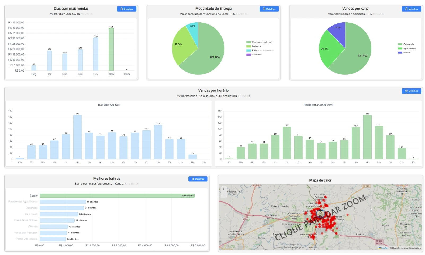The width and height of the screenshot is (425, 255).
Task: Select the De Lorenzi bar with 28 clientes
Action: click(59, 214)
